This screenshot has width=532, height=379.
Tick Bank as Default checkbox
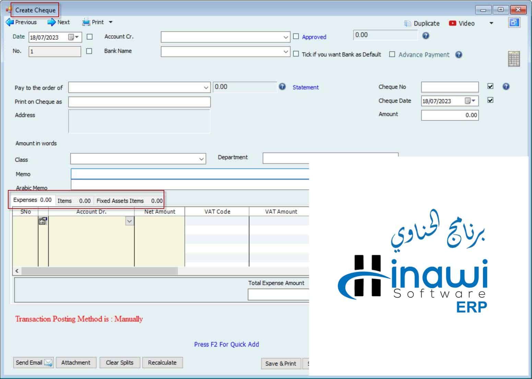click(296, 54)
